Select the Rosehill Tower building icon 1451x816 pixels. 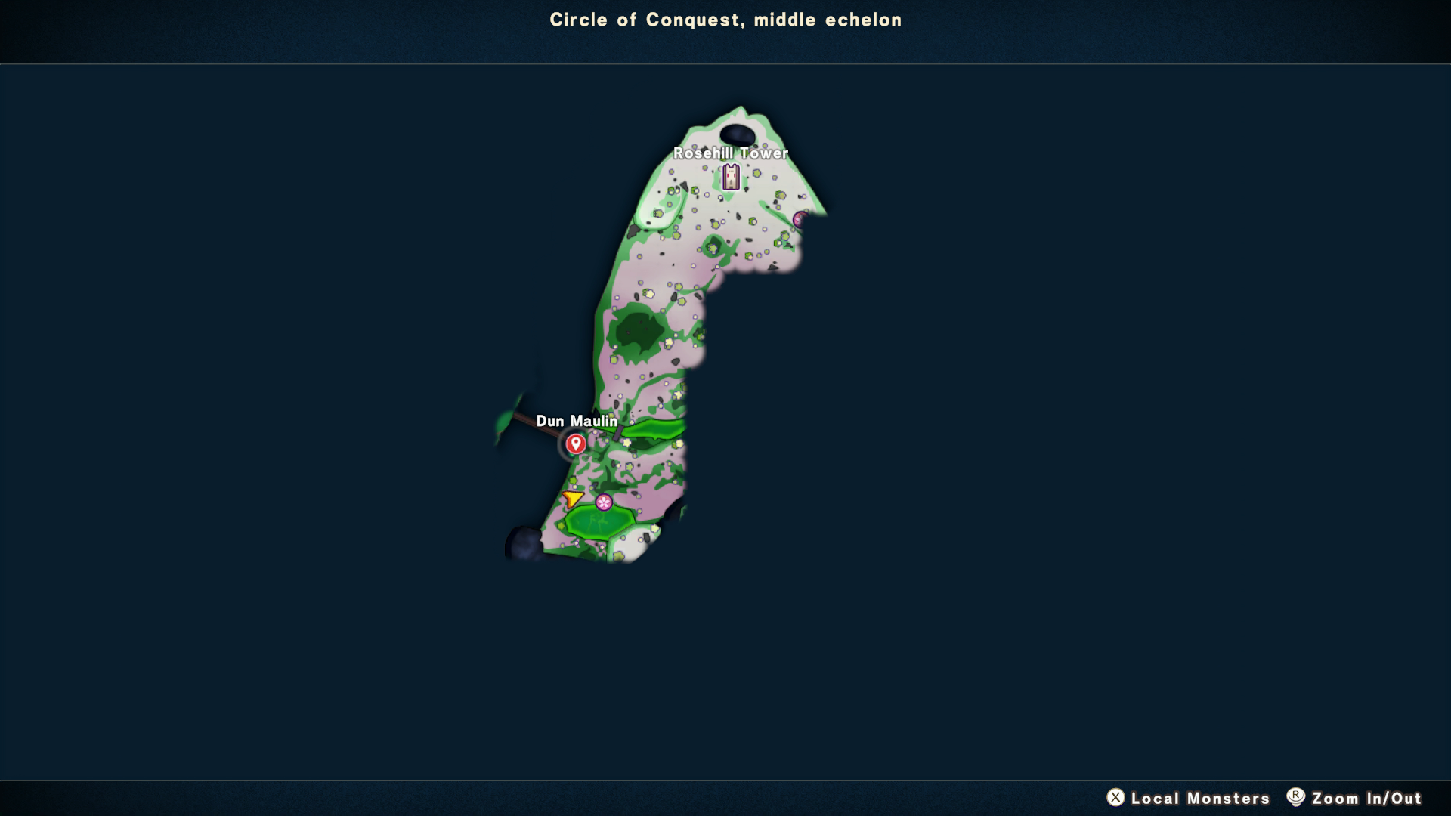tap(731, 177)
